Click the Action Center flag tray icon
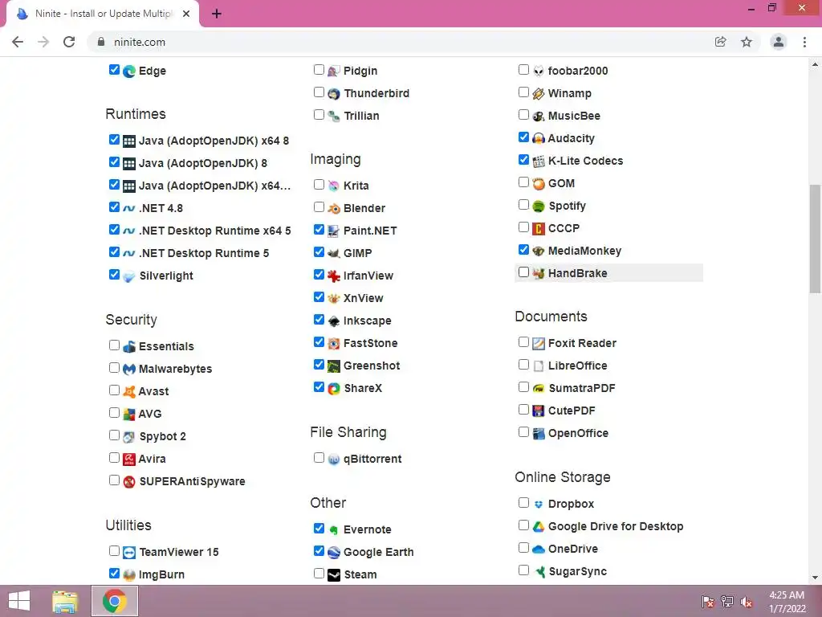The image size is (822, 617). 708,602
